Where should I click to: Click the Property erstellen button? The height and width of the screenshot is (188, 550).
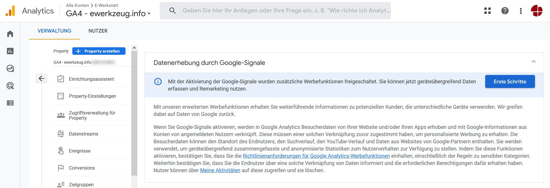(x=99, y=51)
